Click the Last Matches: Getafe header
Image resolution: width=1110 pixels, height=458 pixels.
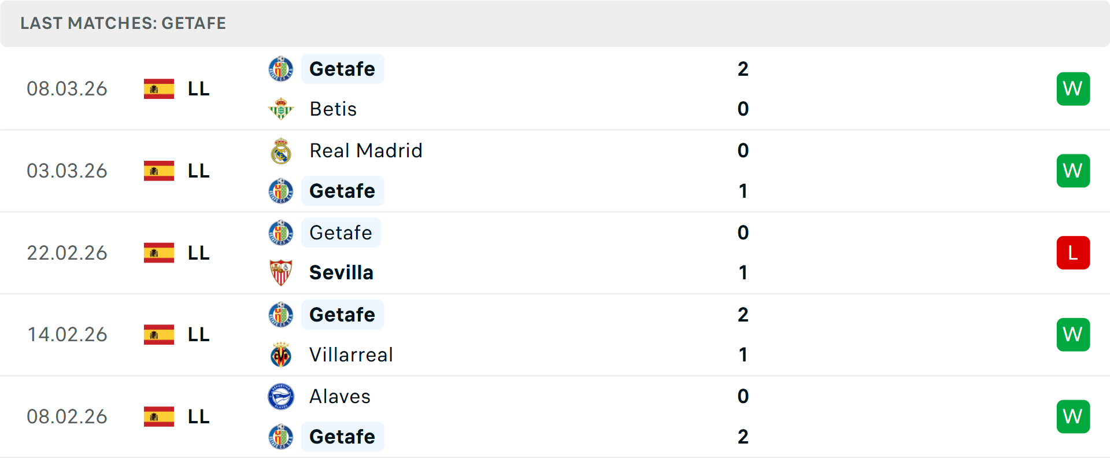point(123,23)
